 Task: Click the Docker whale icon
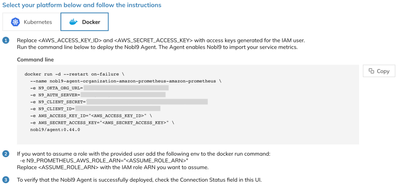pos(73,22)
